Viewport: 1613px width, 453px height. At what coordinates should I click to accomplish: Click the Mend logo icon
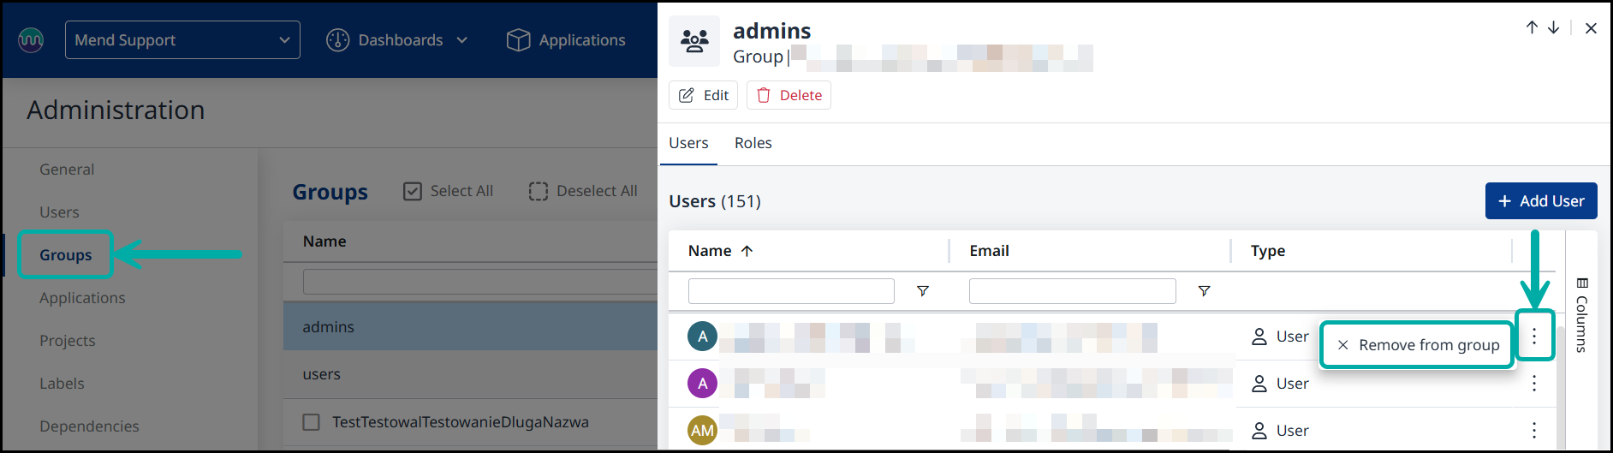pyautogui.click(x=31, y=40)
